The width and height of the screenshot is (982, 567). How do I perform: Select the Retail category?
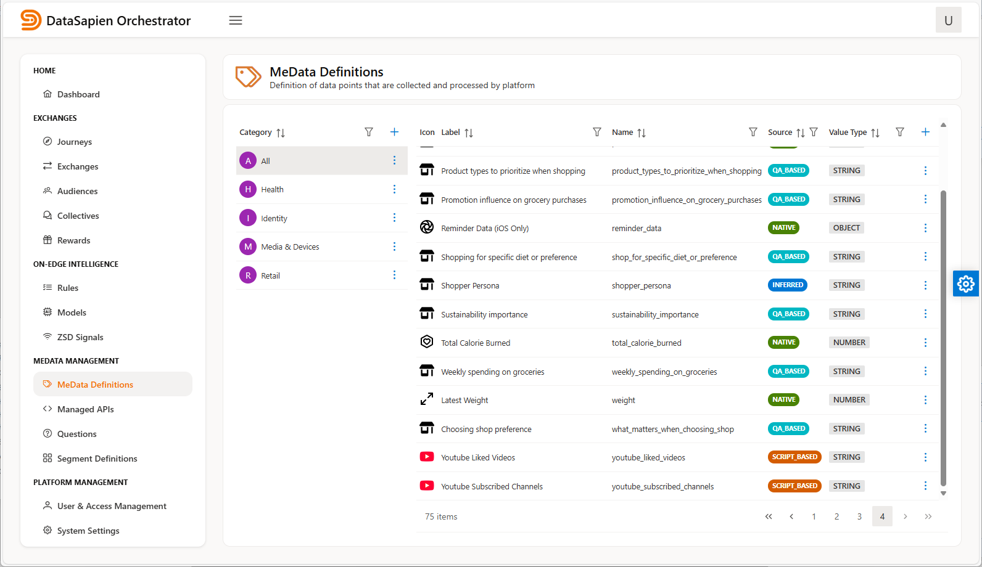(321, 275)
